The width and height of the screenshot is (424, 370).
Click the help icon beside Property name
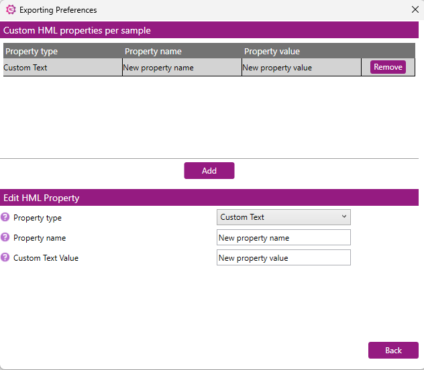coord(5,237)
